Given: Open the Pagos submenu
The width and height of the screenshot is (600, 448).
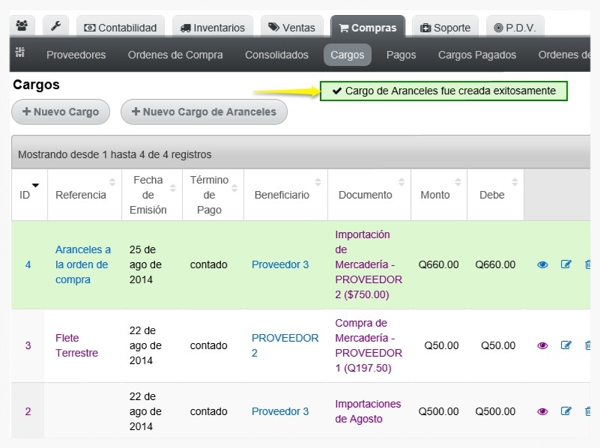Looking at the screenshot, I should (x=401, y=55).
